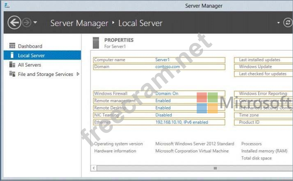293x181 pixels.
Task: Click the Windows Firewall 'Domain: On' link
Action: (x=167, y=93)
